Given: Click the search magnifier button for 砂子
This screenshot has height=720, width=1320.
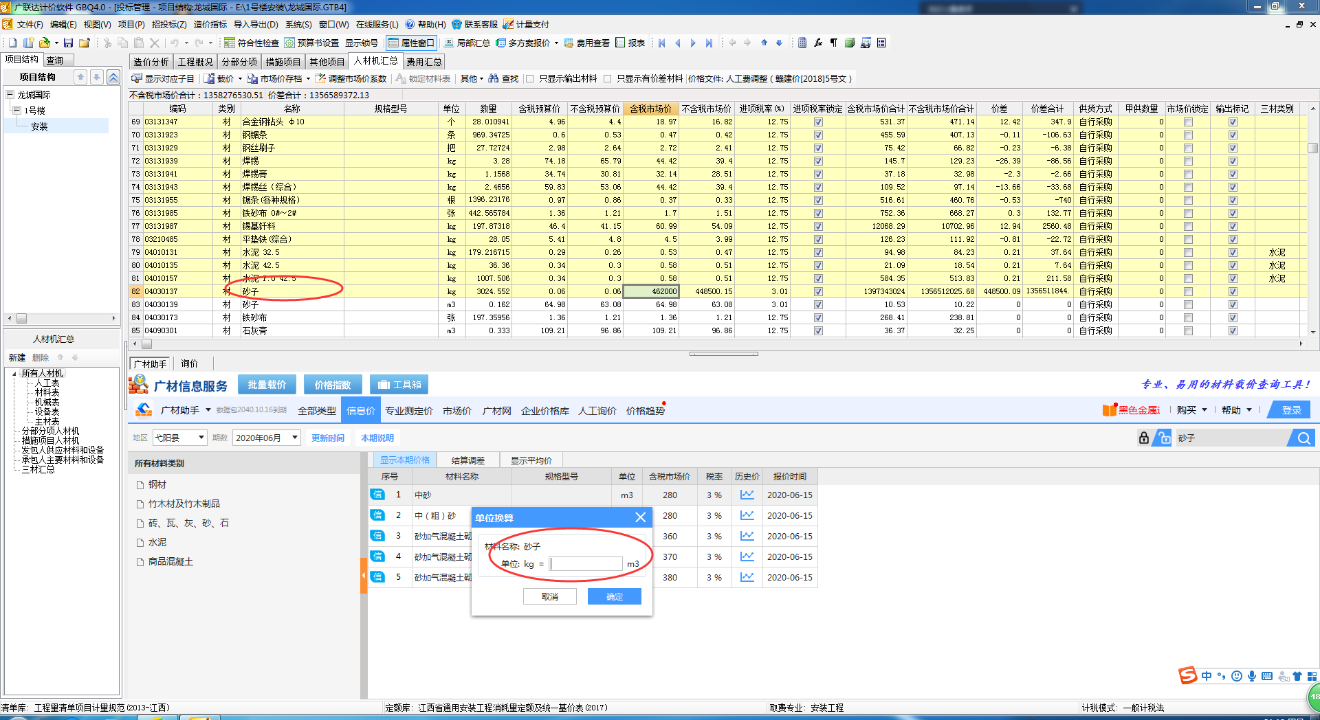Looking at the screenshot, I should tap(1303, 438).
